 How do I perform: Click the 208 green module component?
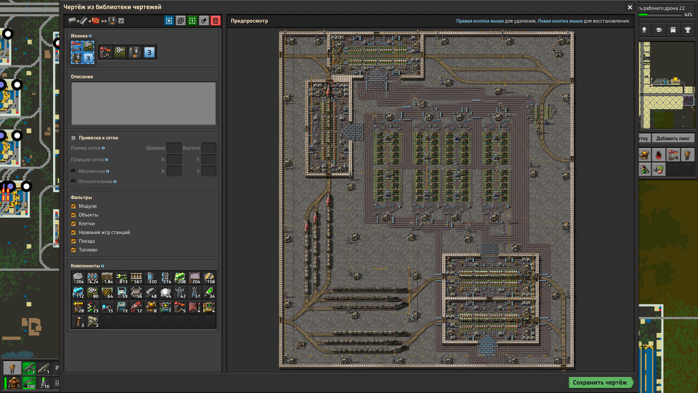tap(180, 278)
